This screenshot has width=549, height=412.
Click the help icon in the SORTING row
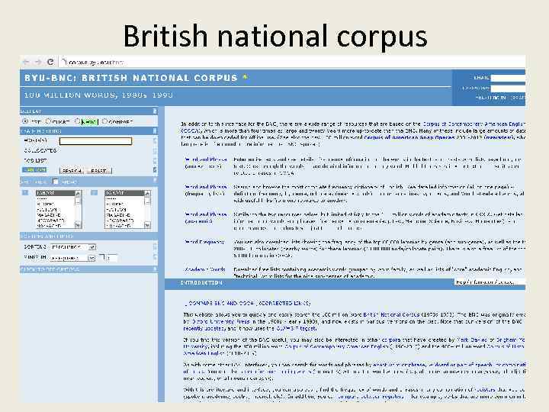(x=155, y=247)
